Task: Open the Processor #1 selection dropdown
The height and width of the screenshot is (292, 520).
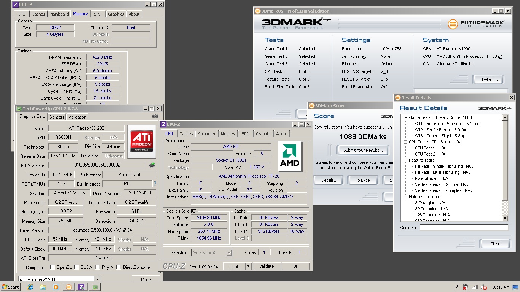Action: pyautogui.click(x=229, y=252)
